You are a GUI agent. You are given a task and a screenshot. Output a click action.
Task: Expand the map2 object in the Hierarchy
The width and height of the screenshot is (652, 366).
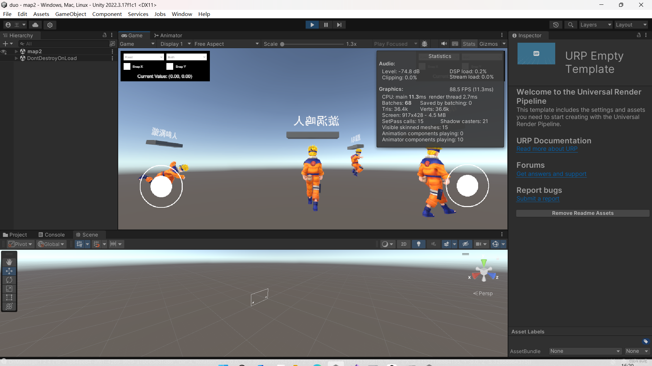point(16,52)
